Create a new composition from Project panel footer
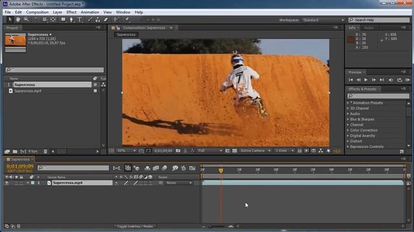This screenshot has height=232, width=414. click(23, 151)
